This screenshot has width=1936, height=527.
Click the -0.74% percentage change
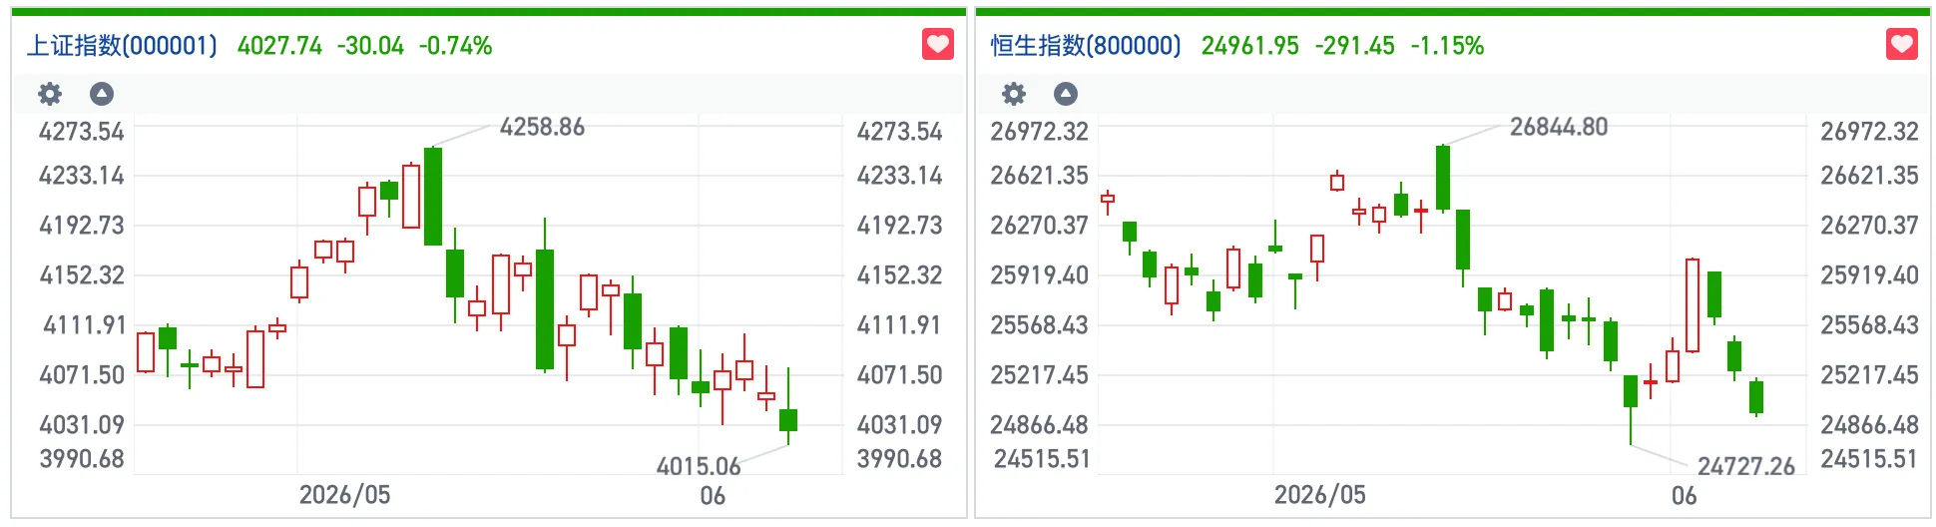point(455,46)
